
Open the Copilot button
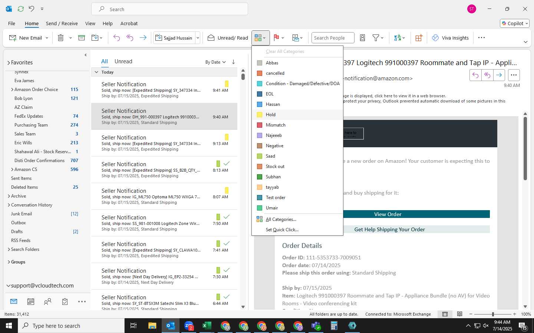[515, 23]
